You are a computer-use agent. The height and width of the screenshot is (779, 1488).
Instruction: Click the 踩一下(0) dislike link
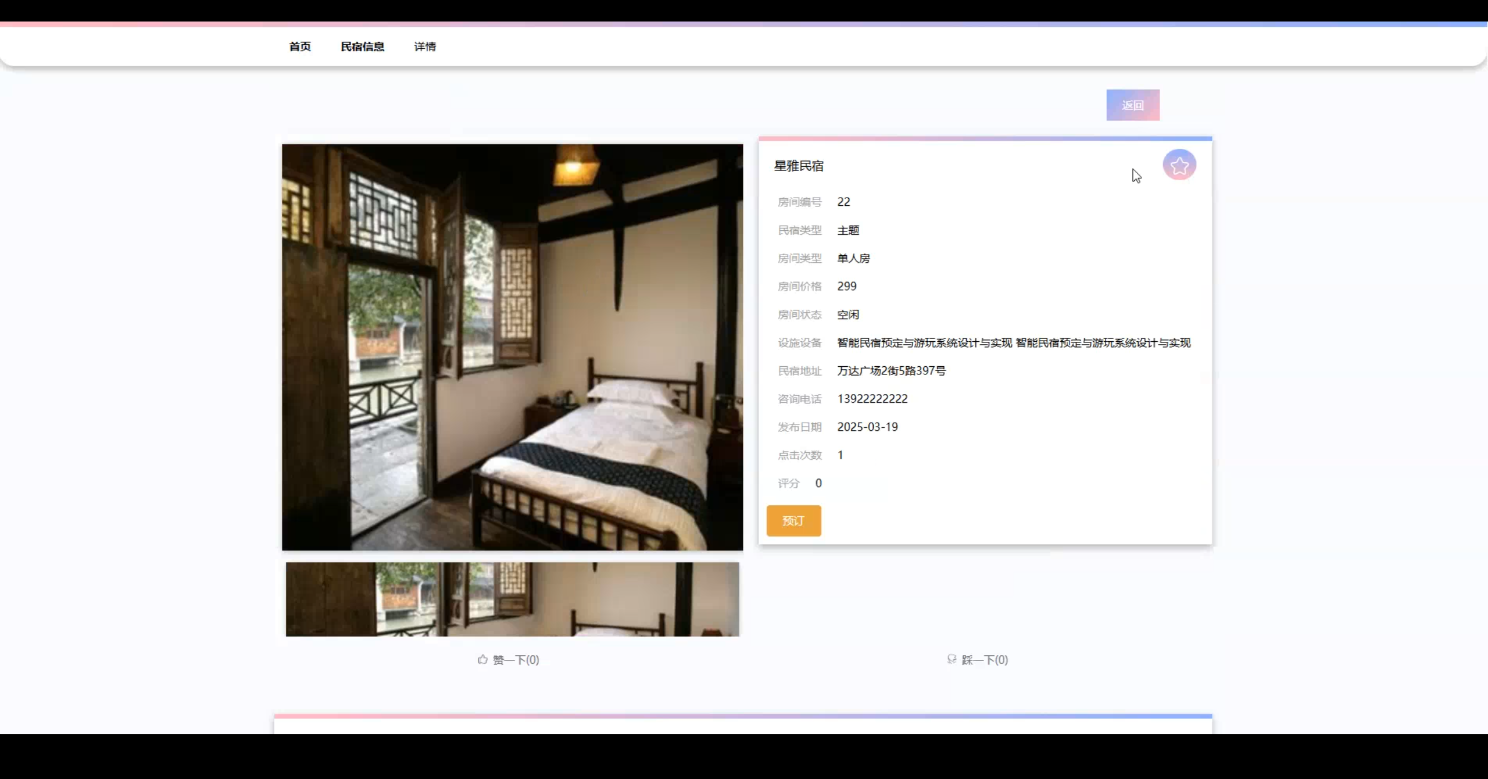pos(984,659)
